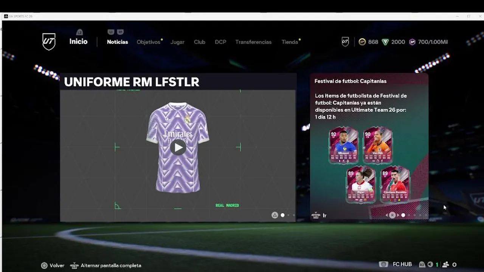Open the Club tab
Image resolution: width=484 pixels, height=272 pixels.
tap(200, 42)
